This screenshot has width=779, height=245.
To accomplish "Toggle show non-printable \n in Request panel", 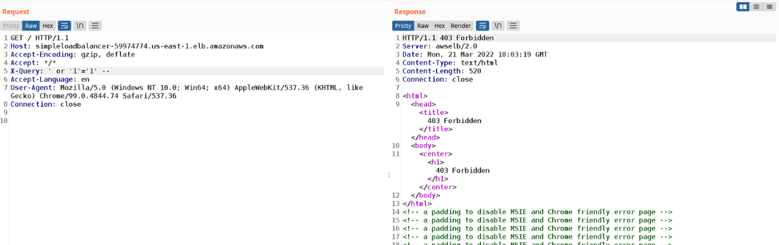I will point(80,26).
